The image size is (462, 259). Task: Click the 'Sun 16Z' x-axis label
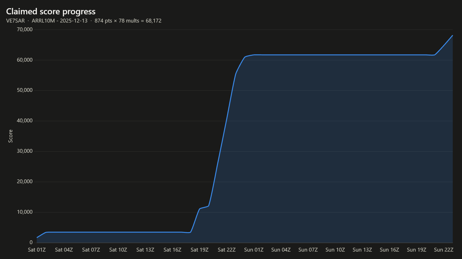(389, 250)
